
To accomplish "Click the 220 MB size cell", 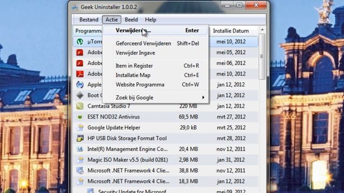I will (x=188, y=106).
